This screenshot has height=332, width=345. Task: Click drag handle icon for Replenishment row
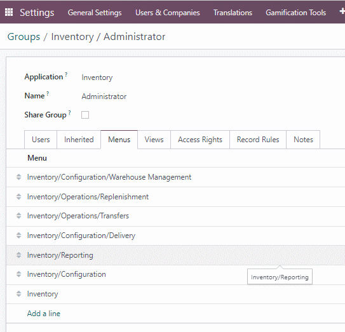18,197
